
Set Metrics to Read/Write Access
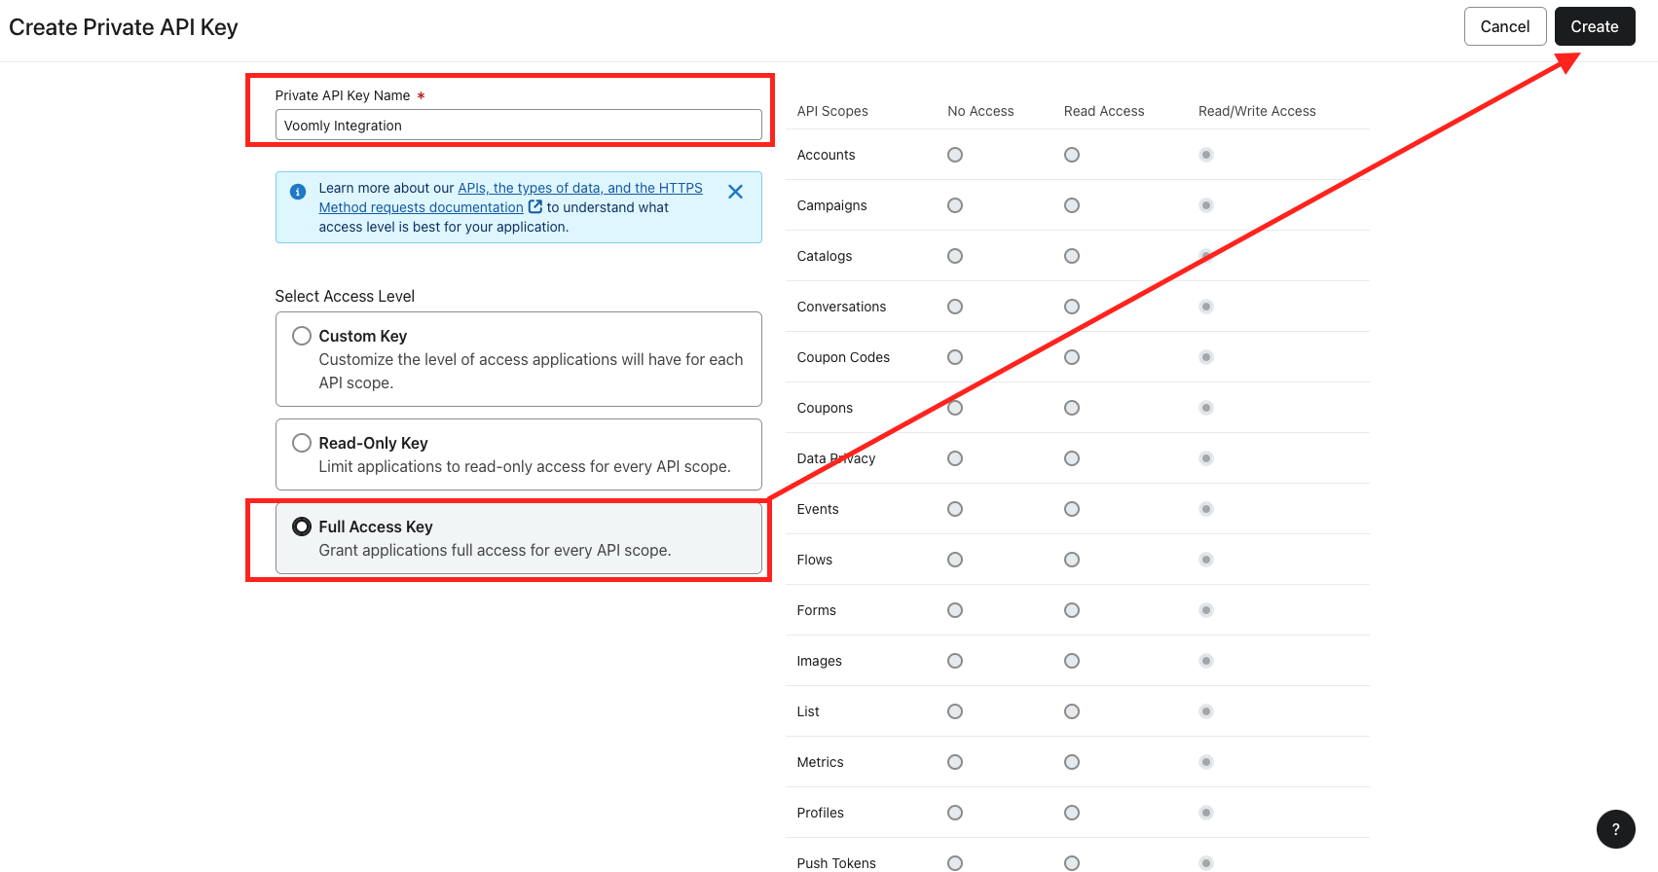1206,762
